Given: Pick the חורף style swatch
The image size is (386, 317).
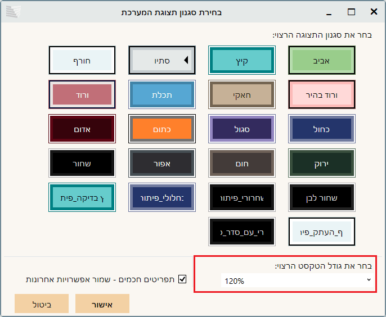Looking at the screenshot, I should 82,60.
